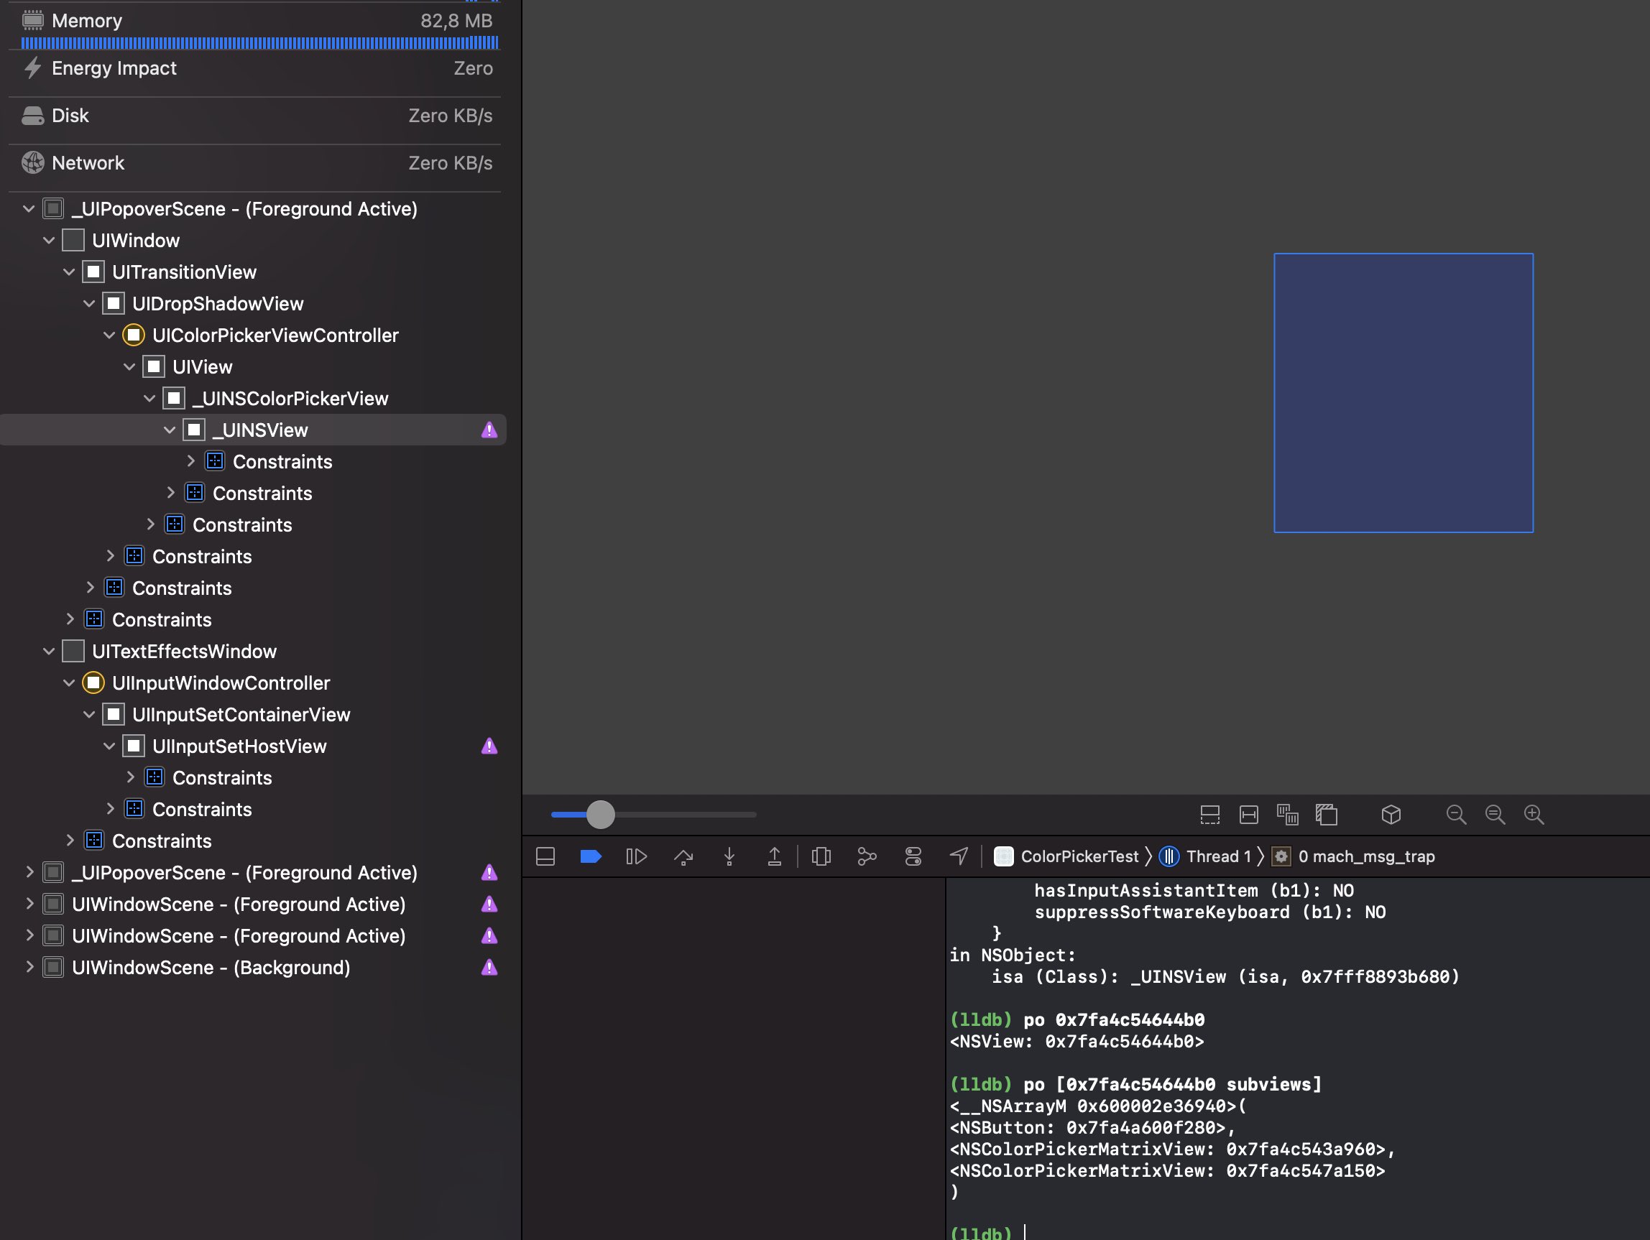The height and width of the screenshot is (1240, 1650).
Task: Open Thread 1 in debug jump bar
Action: [1206, 856]
